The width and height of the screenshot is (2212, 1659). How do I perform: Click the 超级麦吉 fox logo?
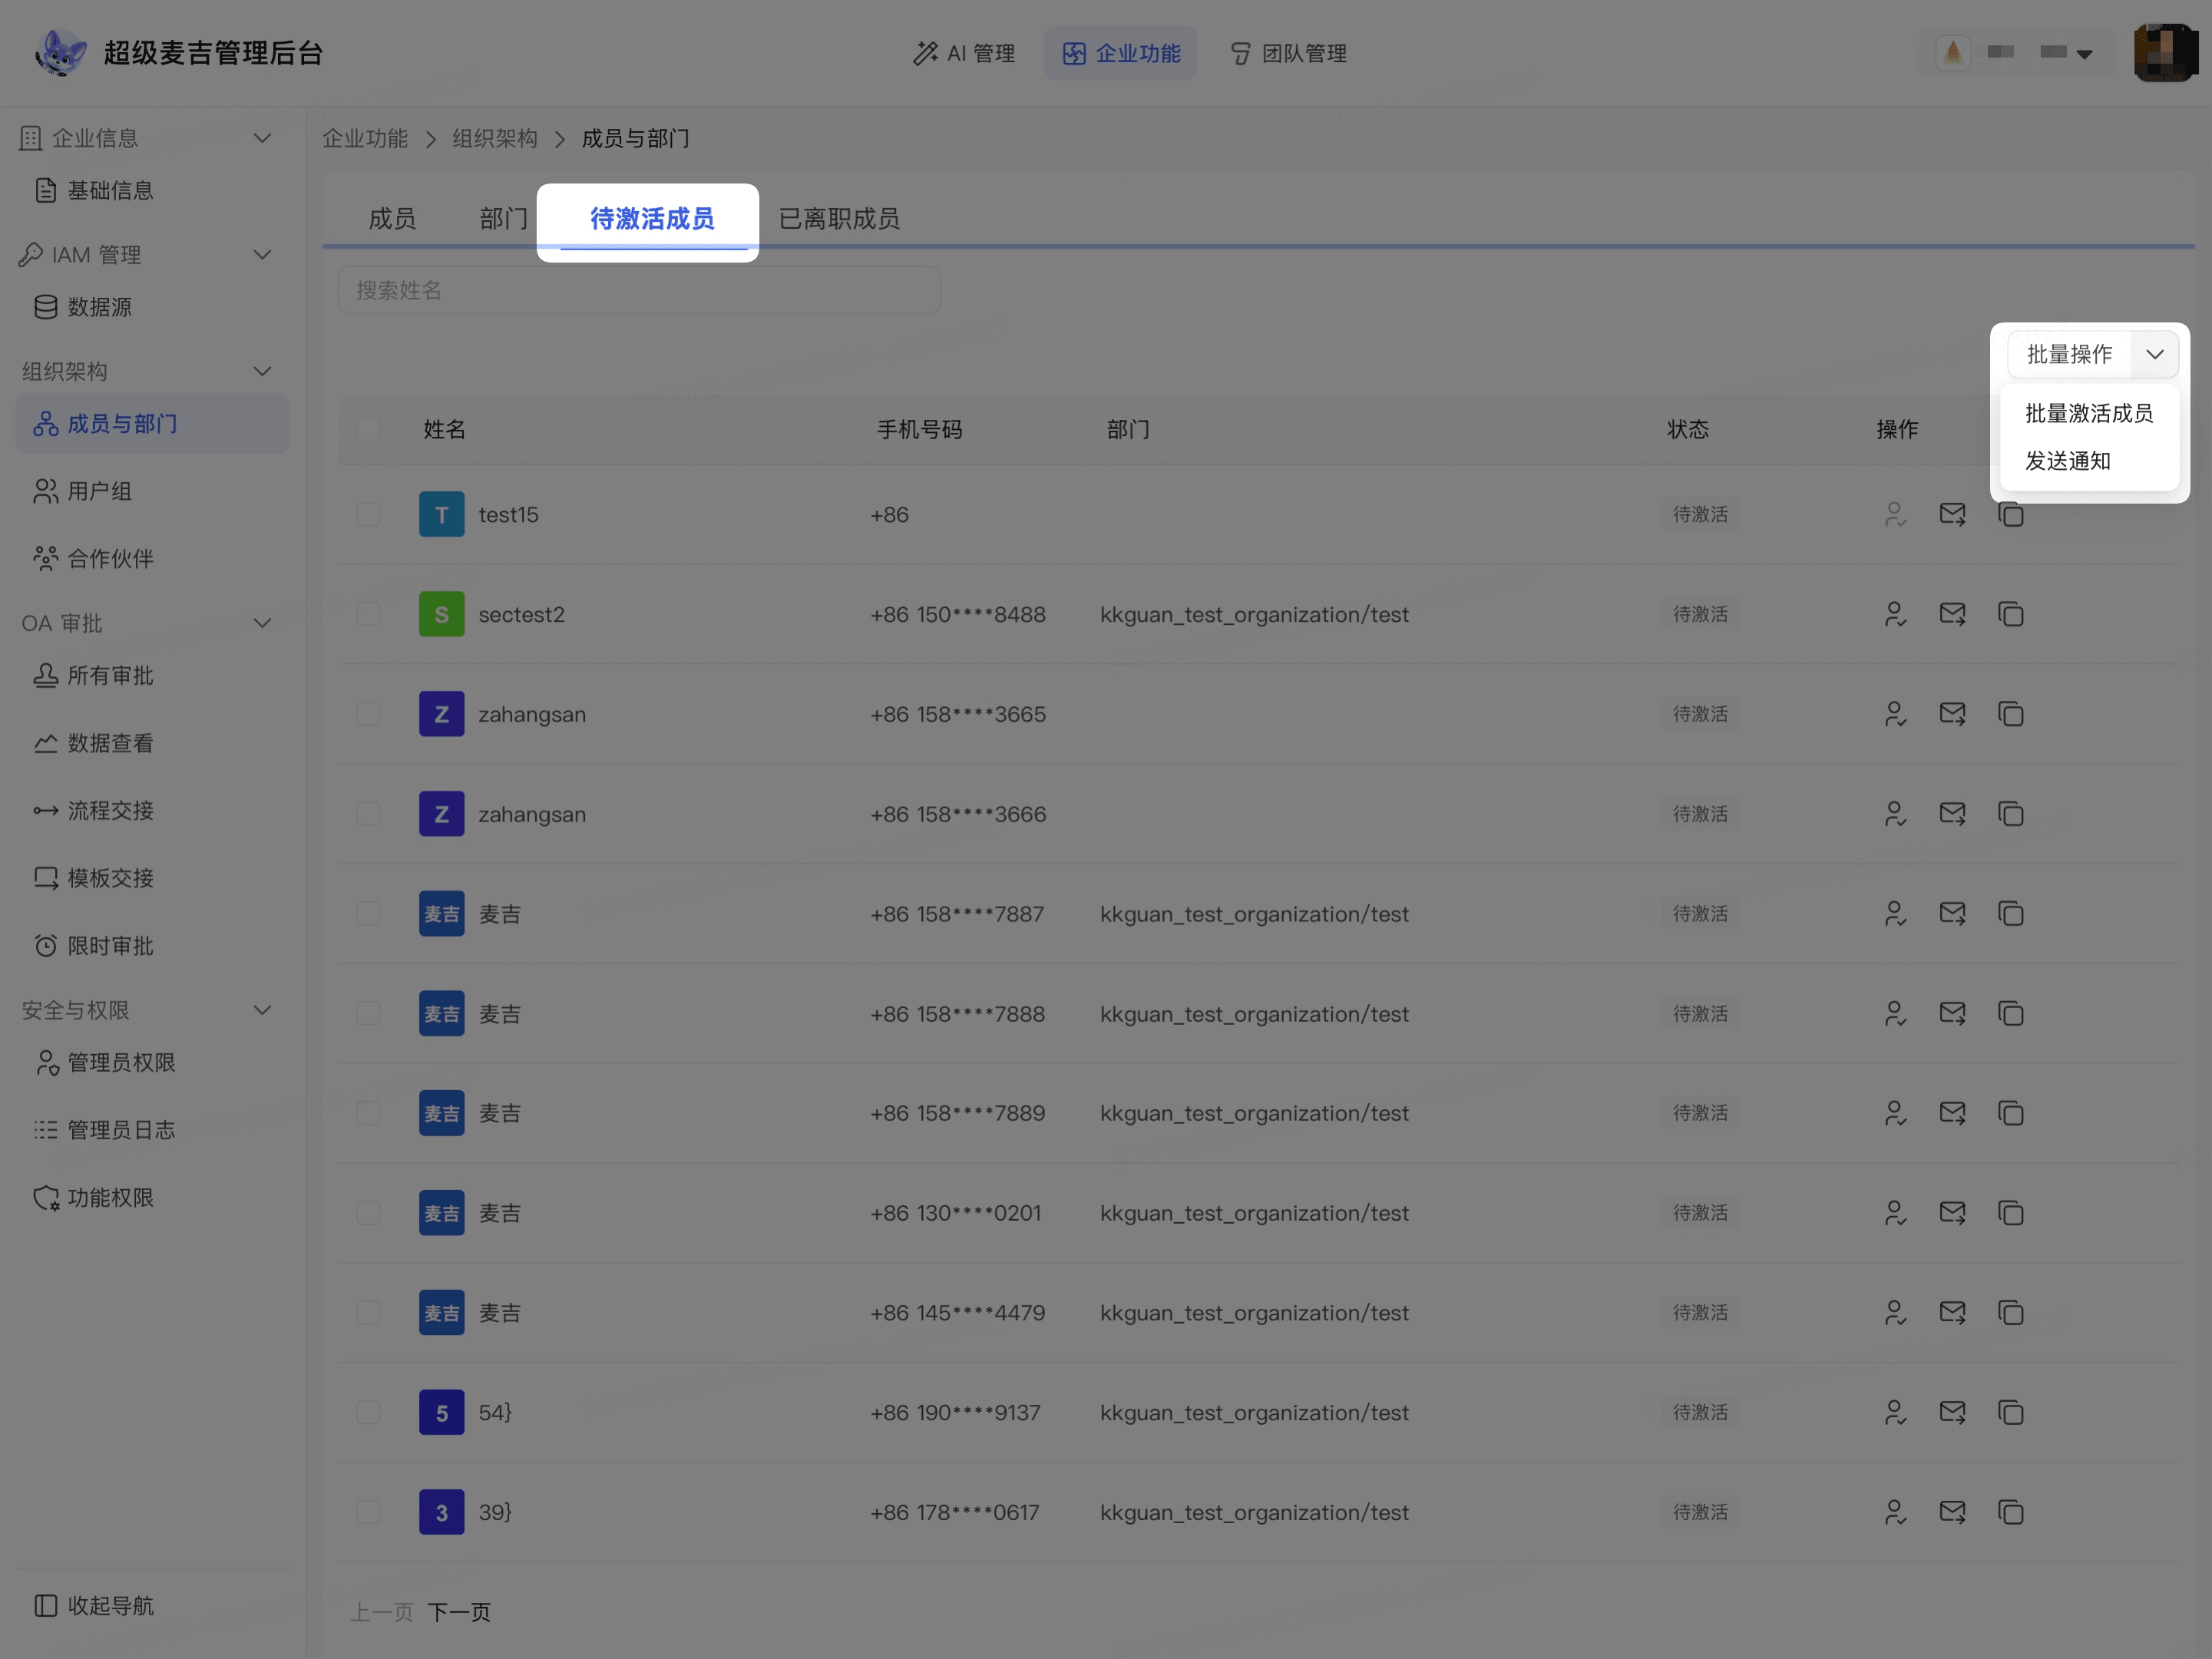60,53
